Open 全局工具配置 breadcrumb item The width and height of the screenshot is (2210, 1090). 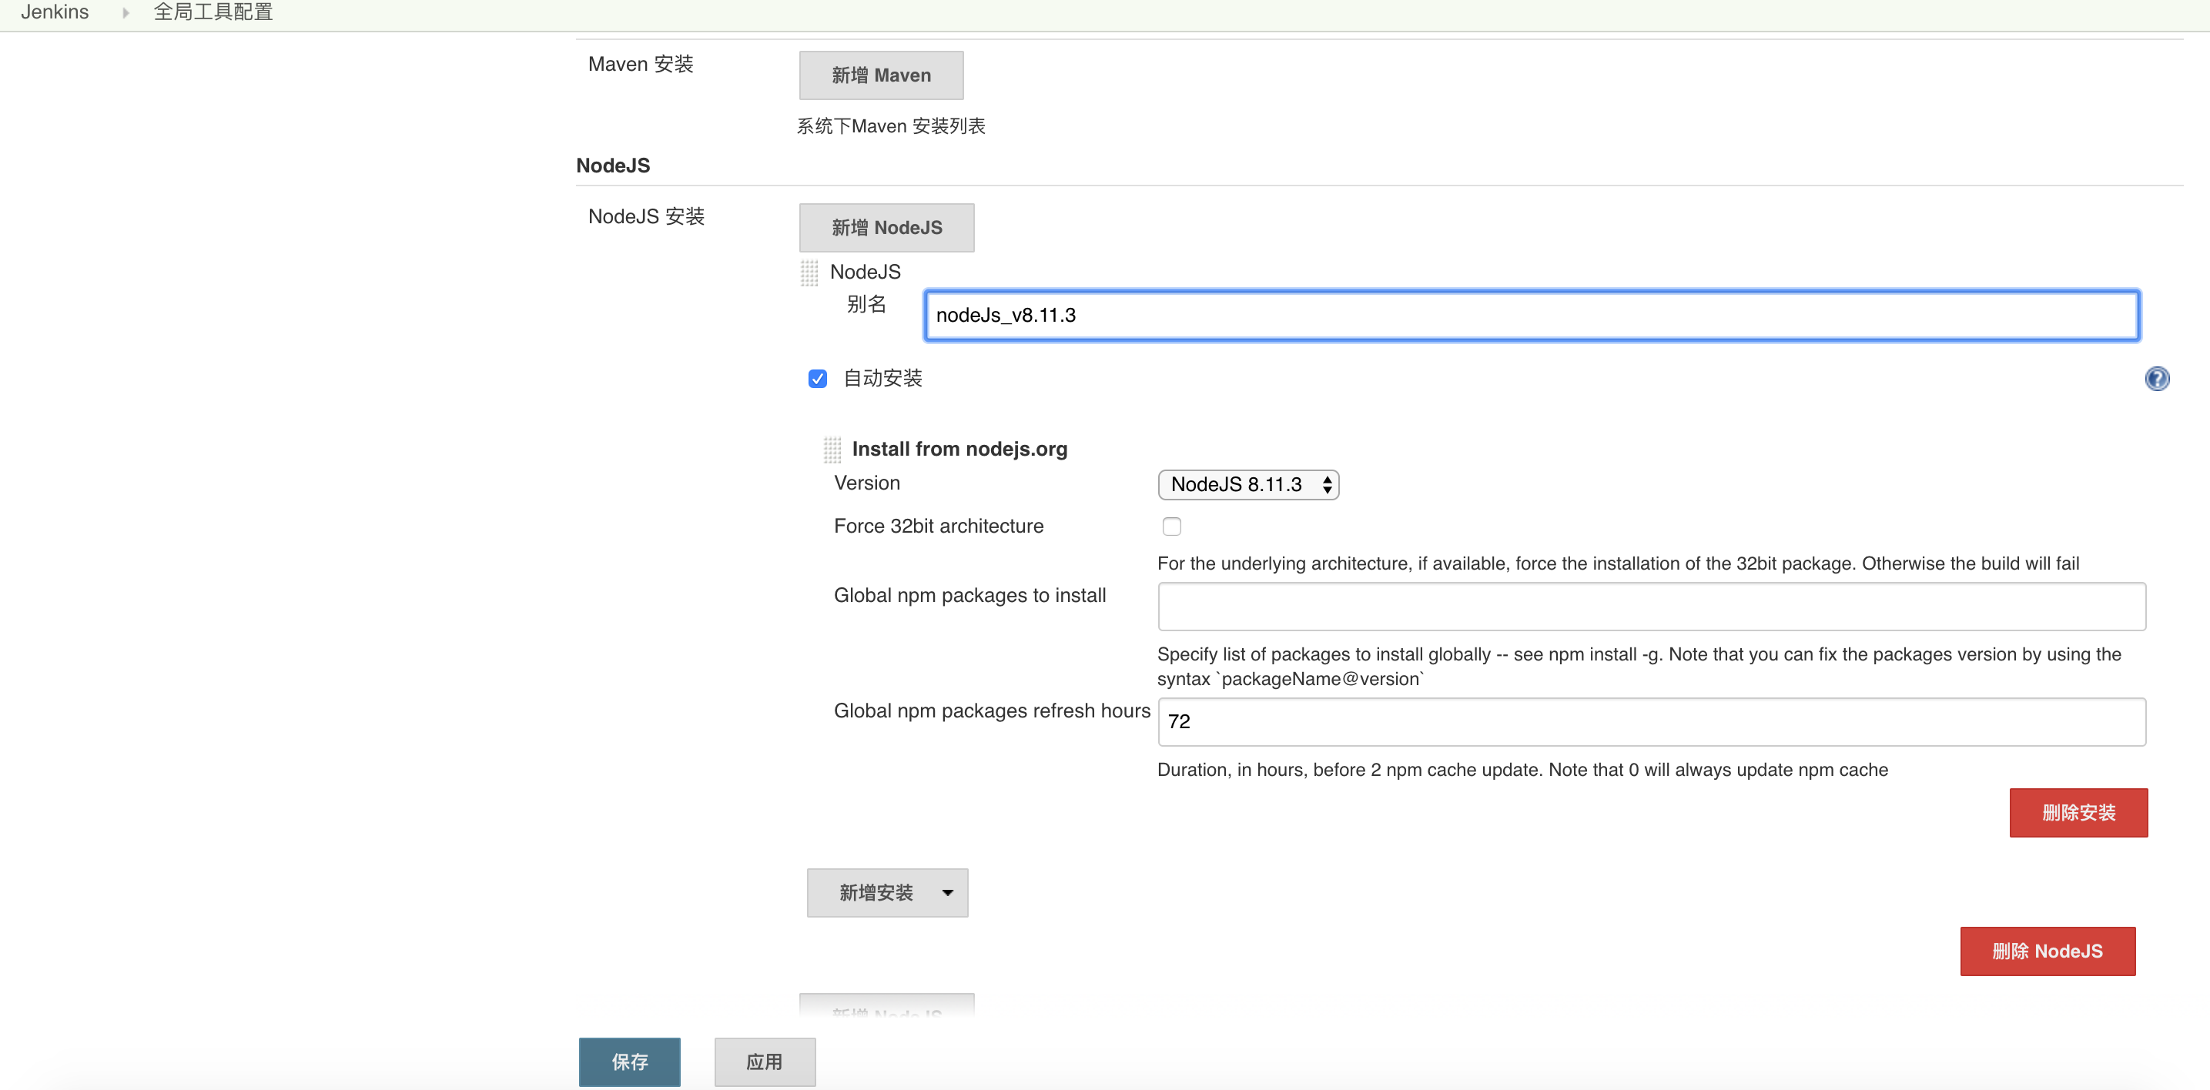pos(213,12)
